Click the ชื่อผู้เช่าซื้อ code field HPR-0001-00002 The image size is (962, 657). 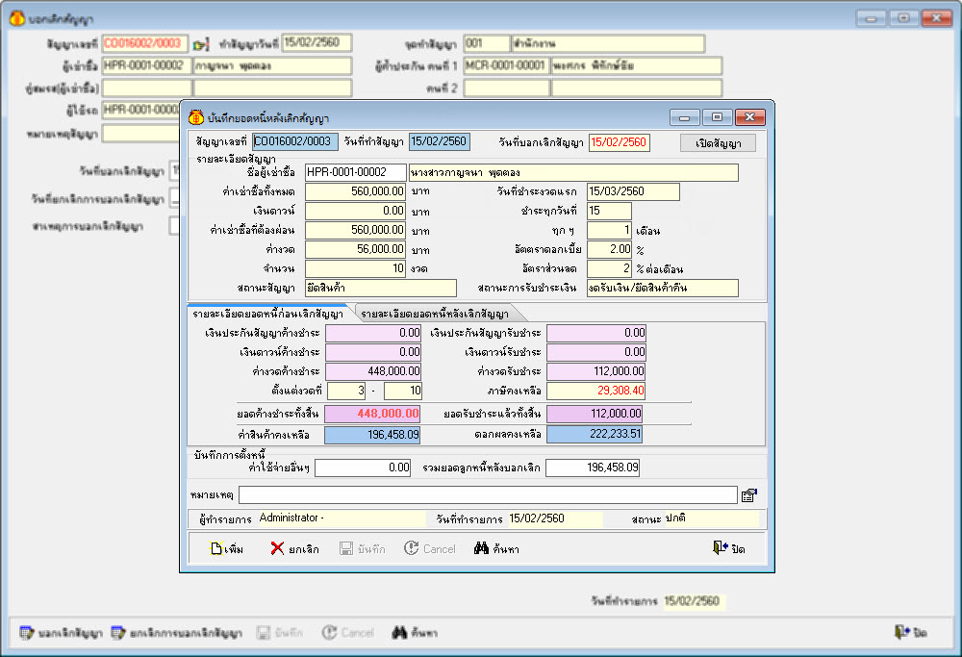tap(356, 173)
